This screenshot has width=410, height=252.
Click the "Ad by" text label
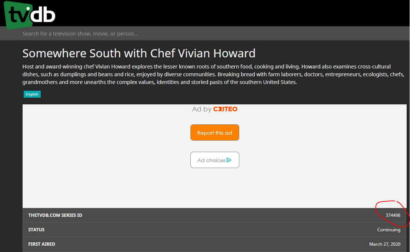201,109
